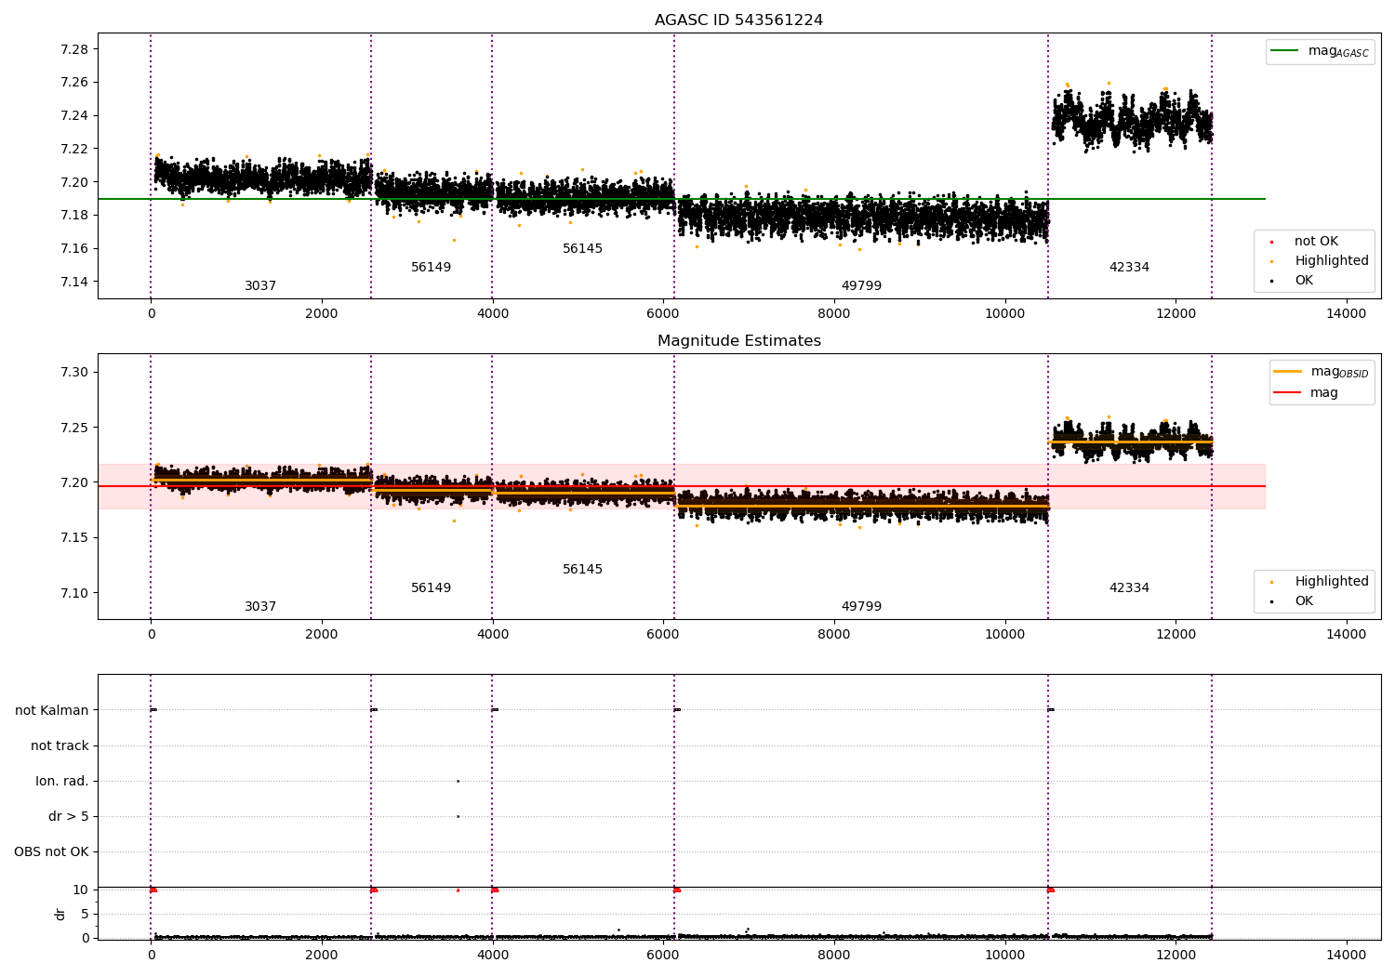This screenshot has height=976, width=1395.
Task: Click the 7.28 y-axis tick label
Action: click(x=74, y=49)
